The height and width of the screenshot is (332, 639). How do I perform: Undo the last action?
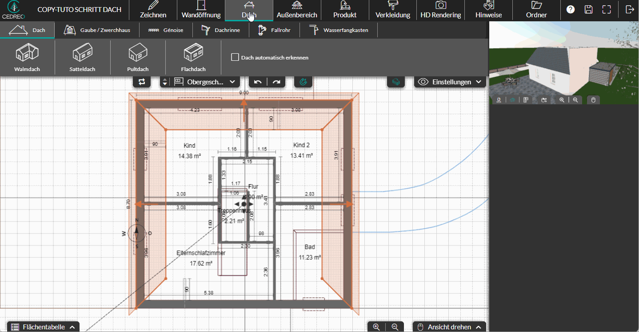(x=258, y=82)
